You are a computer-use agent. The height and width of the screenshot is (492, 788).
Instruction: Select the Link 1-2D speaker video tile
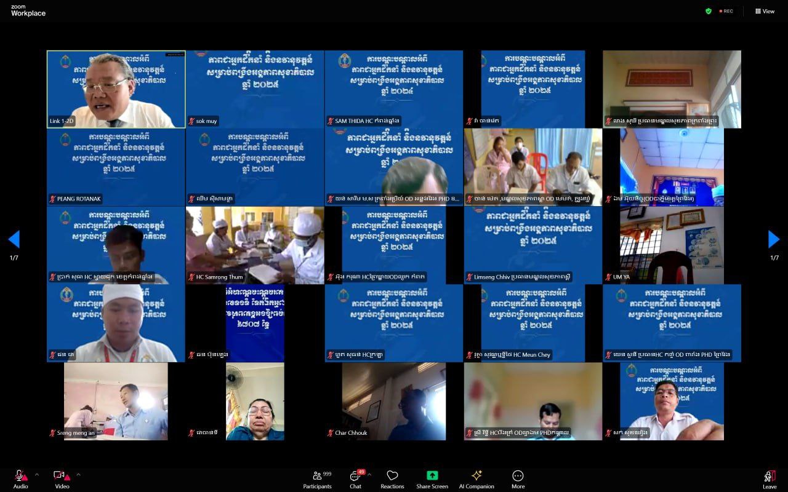(x=116, y=89)
